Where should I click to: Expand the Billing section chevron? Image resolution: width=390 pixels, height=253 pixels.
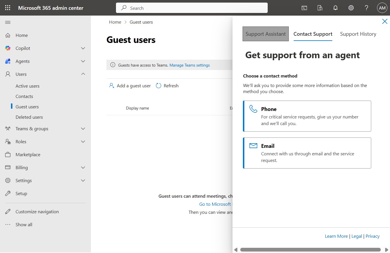(x=83, y=167)
